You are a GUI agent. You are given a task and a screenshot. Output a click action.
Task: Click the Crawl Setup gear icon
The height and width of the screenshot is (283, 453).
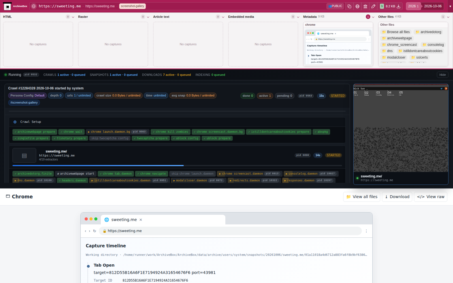(x=15, y=122)
